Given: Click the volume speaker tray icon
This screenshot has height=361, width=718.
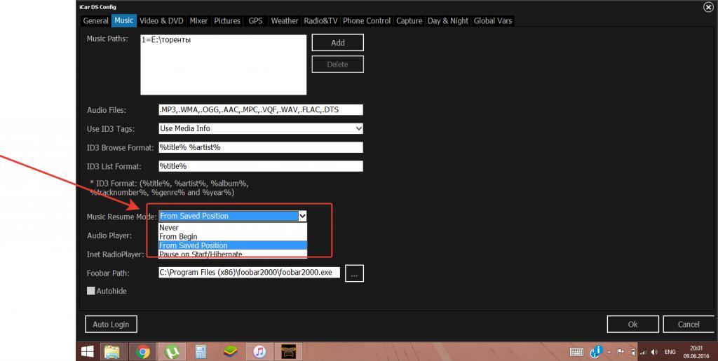Looking at the screenshot, I should point(653,351).
